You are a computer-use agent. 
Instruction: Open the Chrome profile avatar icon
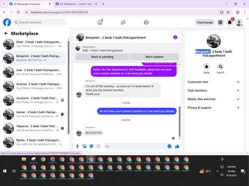tap(238, 12)
